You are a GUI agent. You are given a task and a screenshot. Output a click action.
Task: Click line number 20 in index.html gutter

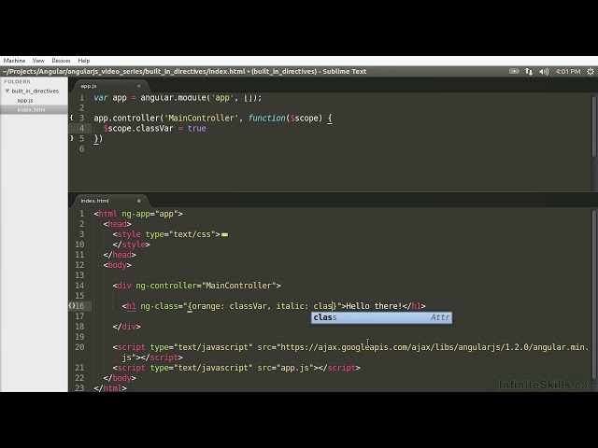point(79,347)
